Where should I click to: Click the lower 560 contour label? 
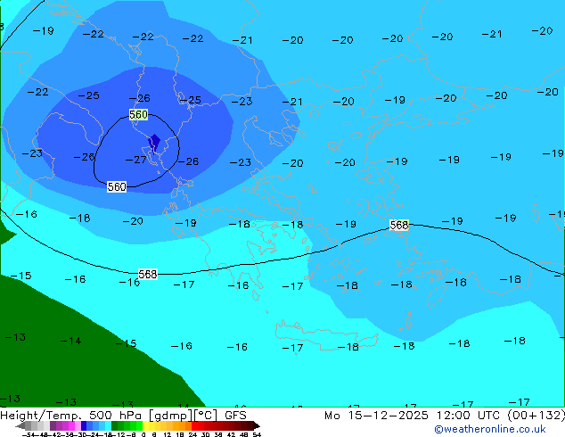pos(117,186)
